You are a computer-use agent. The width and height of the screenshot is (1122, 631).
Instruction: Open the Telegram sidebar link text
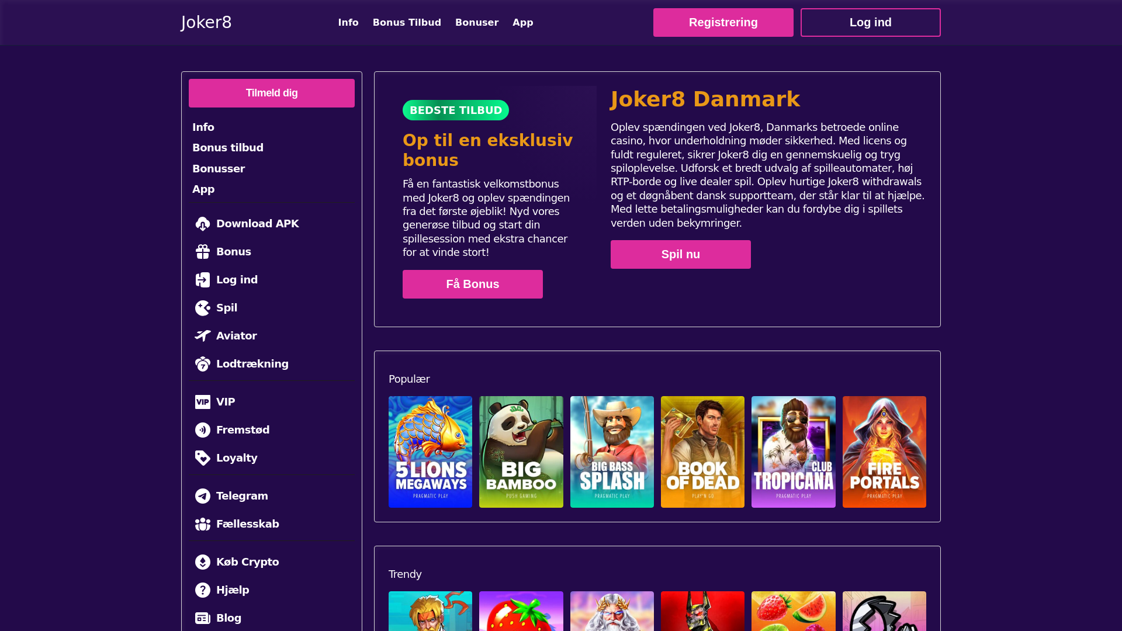coord(242,496)
